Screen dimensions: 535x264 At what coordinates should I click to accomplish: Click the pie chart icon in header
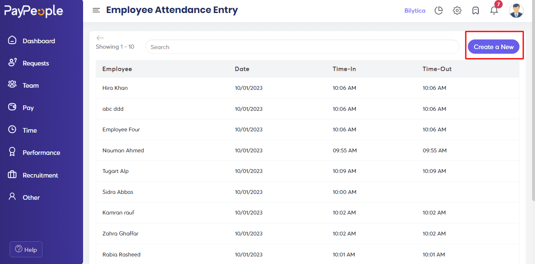[x=438, y=10]
